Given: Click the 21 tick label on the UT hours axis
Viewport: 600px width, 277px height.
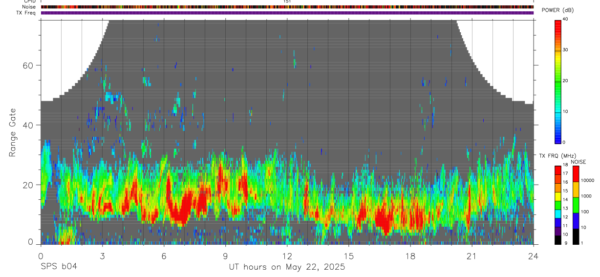Looking at the screenshot, I should (471, 256).
